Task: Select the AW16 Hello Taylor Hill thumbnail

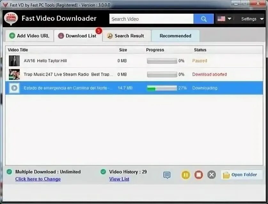Action: [14, 61]
